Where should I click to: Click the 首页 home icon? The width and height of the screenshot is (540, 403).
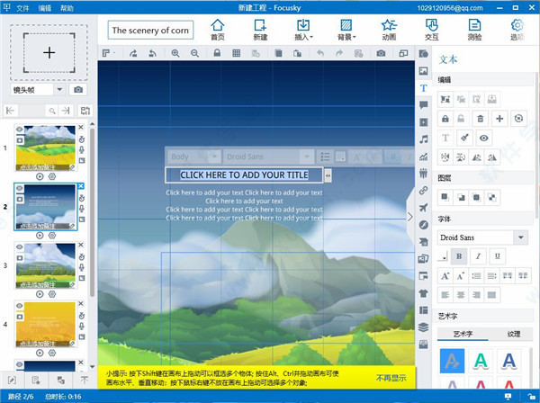[218, 29]
